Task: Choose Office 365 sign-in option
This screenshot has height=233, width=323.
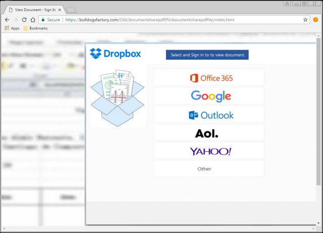Action: pos(209,77)
